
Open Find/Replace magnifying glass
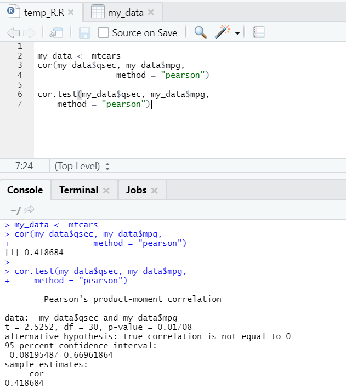tap(201, 32)
